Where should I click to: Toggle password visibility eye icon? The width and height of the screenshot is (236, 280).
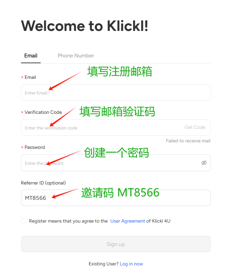pyautogui.click(x=204, y=163)
